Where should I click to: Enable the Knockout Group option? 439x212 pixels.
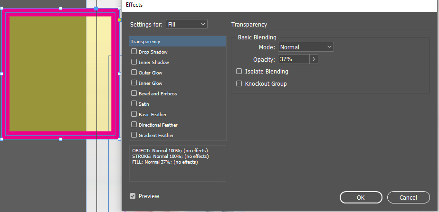(239, 84)
